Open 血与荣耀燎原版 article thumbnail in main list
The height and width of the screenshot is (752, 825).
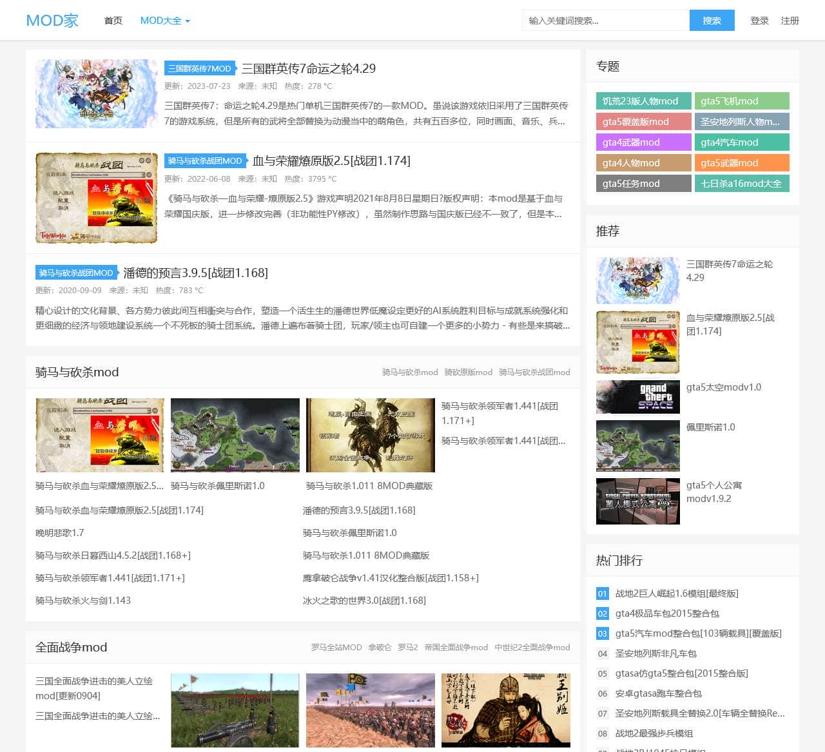[x=97, y=198]
